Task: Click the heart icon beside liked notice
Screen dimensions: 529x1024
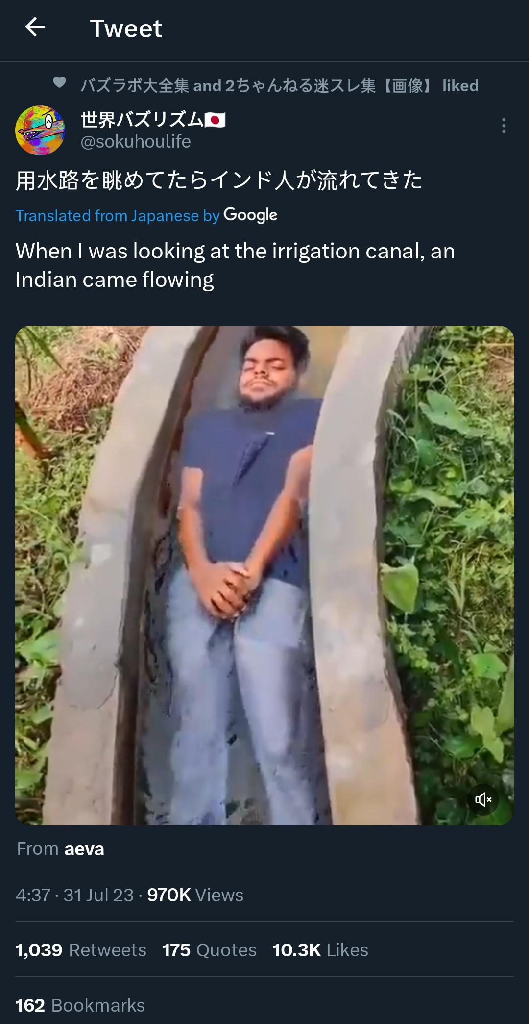Action: click(59, 83)
